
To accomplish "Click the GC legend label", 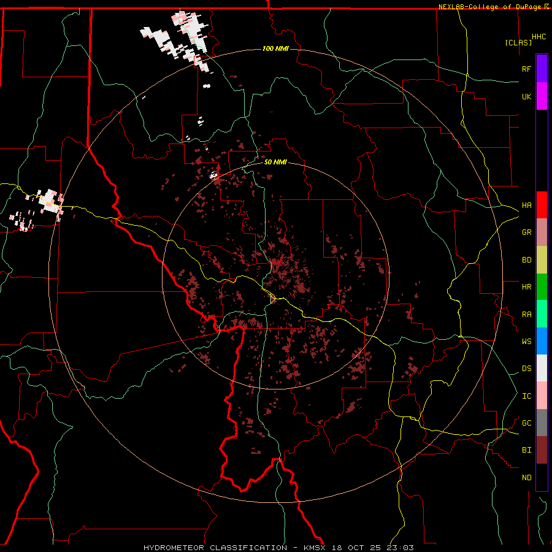I will (526, 423).
